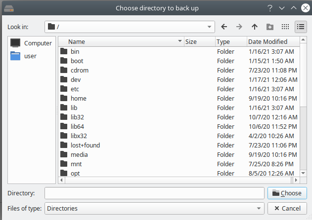The image size is (312, 220).
Task: Focus the Directory text field
Action: (x=154, y=193)
